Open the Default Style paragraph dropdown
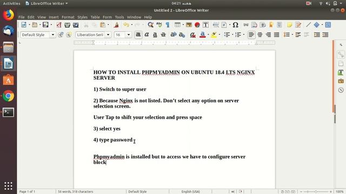The image size is (346, 194). point(53,34)
